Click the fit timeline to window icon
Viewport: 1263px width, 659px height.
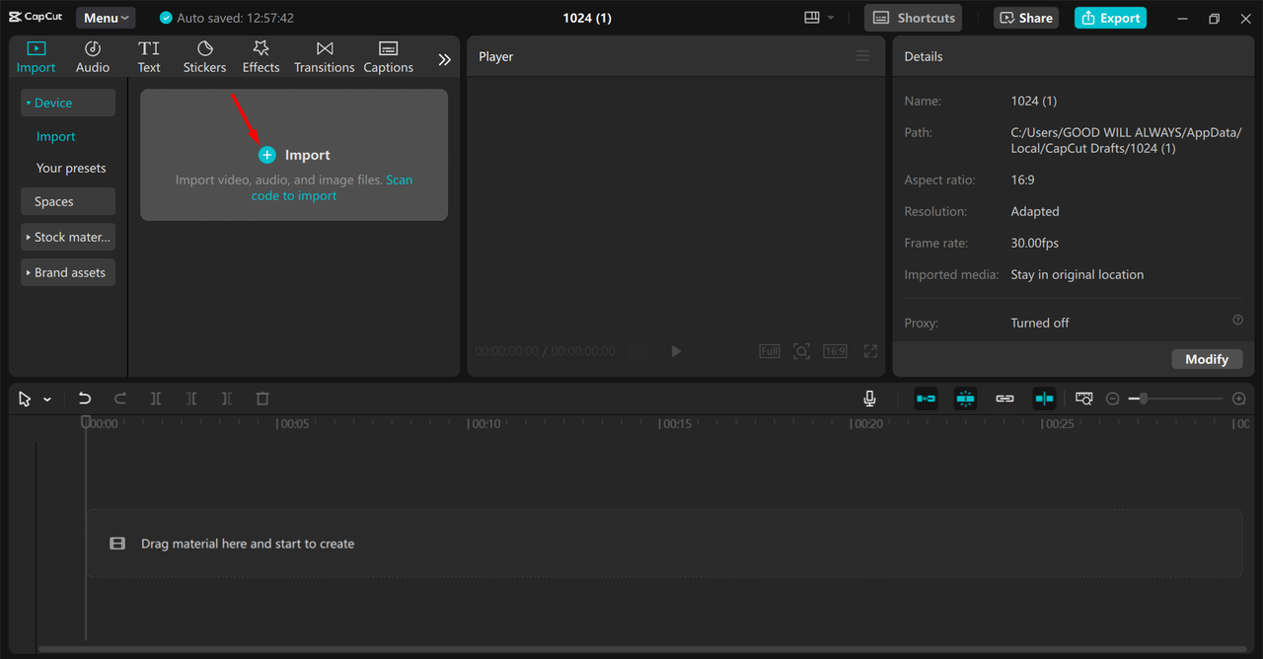coord(1084,399)
